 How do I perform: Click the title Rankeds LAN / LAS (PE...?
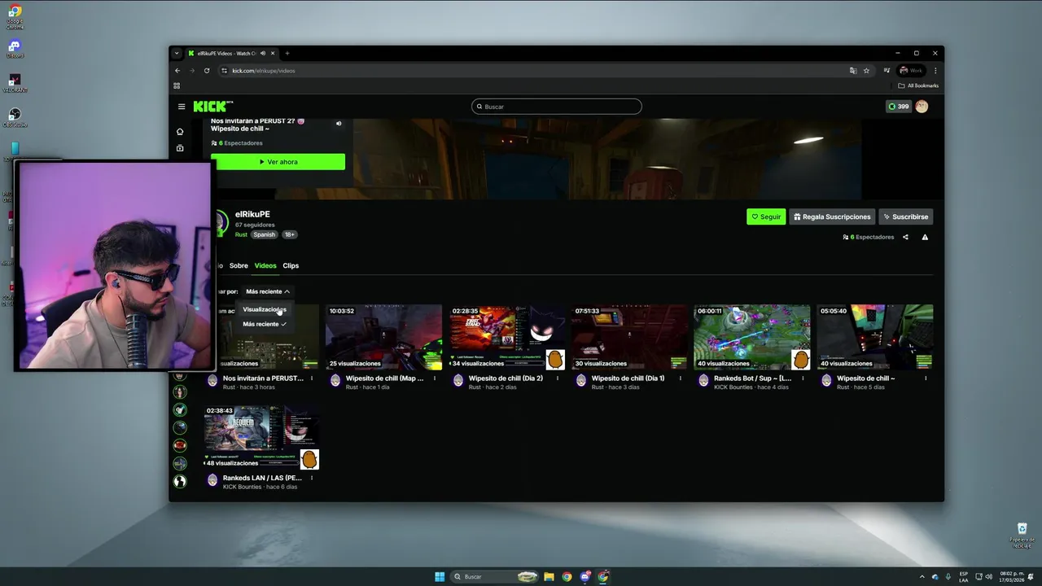coord(262,478)
